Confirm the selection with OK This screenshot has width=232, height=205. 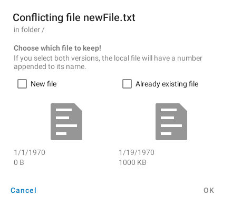(x=209, y=190)
